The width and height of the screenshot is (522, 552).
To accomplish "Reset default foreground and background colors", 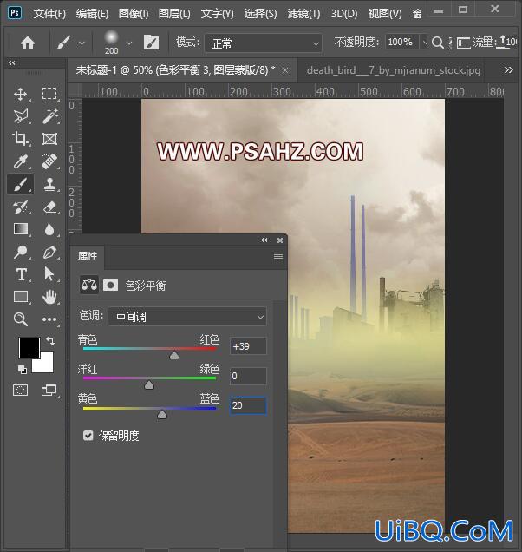I will 22,369.
